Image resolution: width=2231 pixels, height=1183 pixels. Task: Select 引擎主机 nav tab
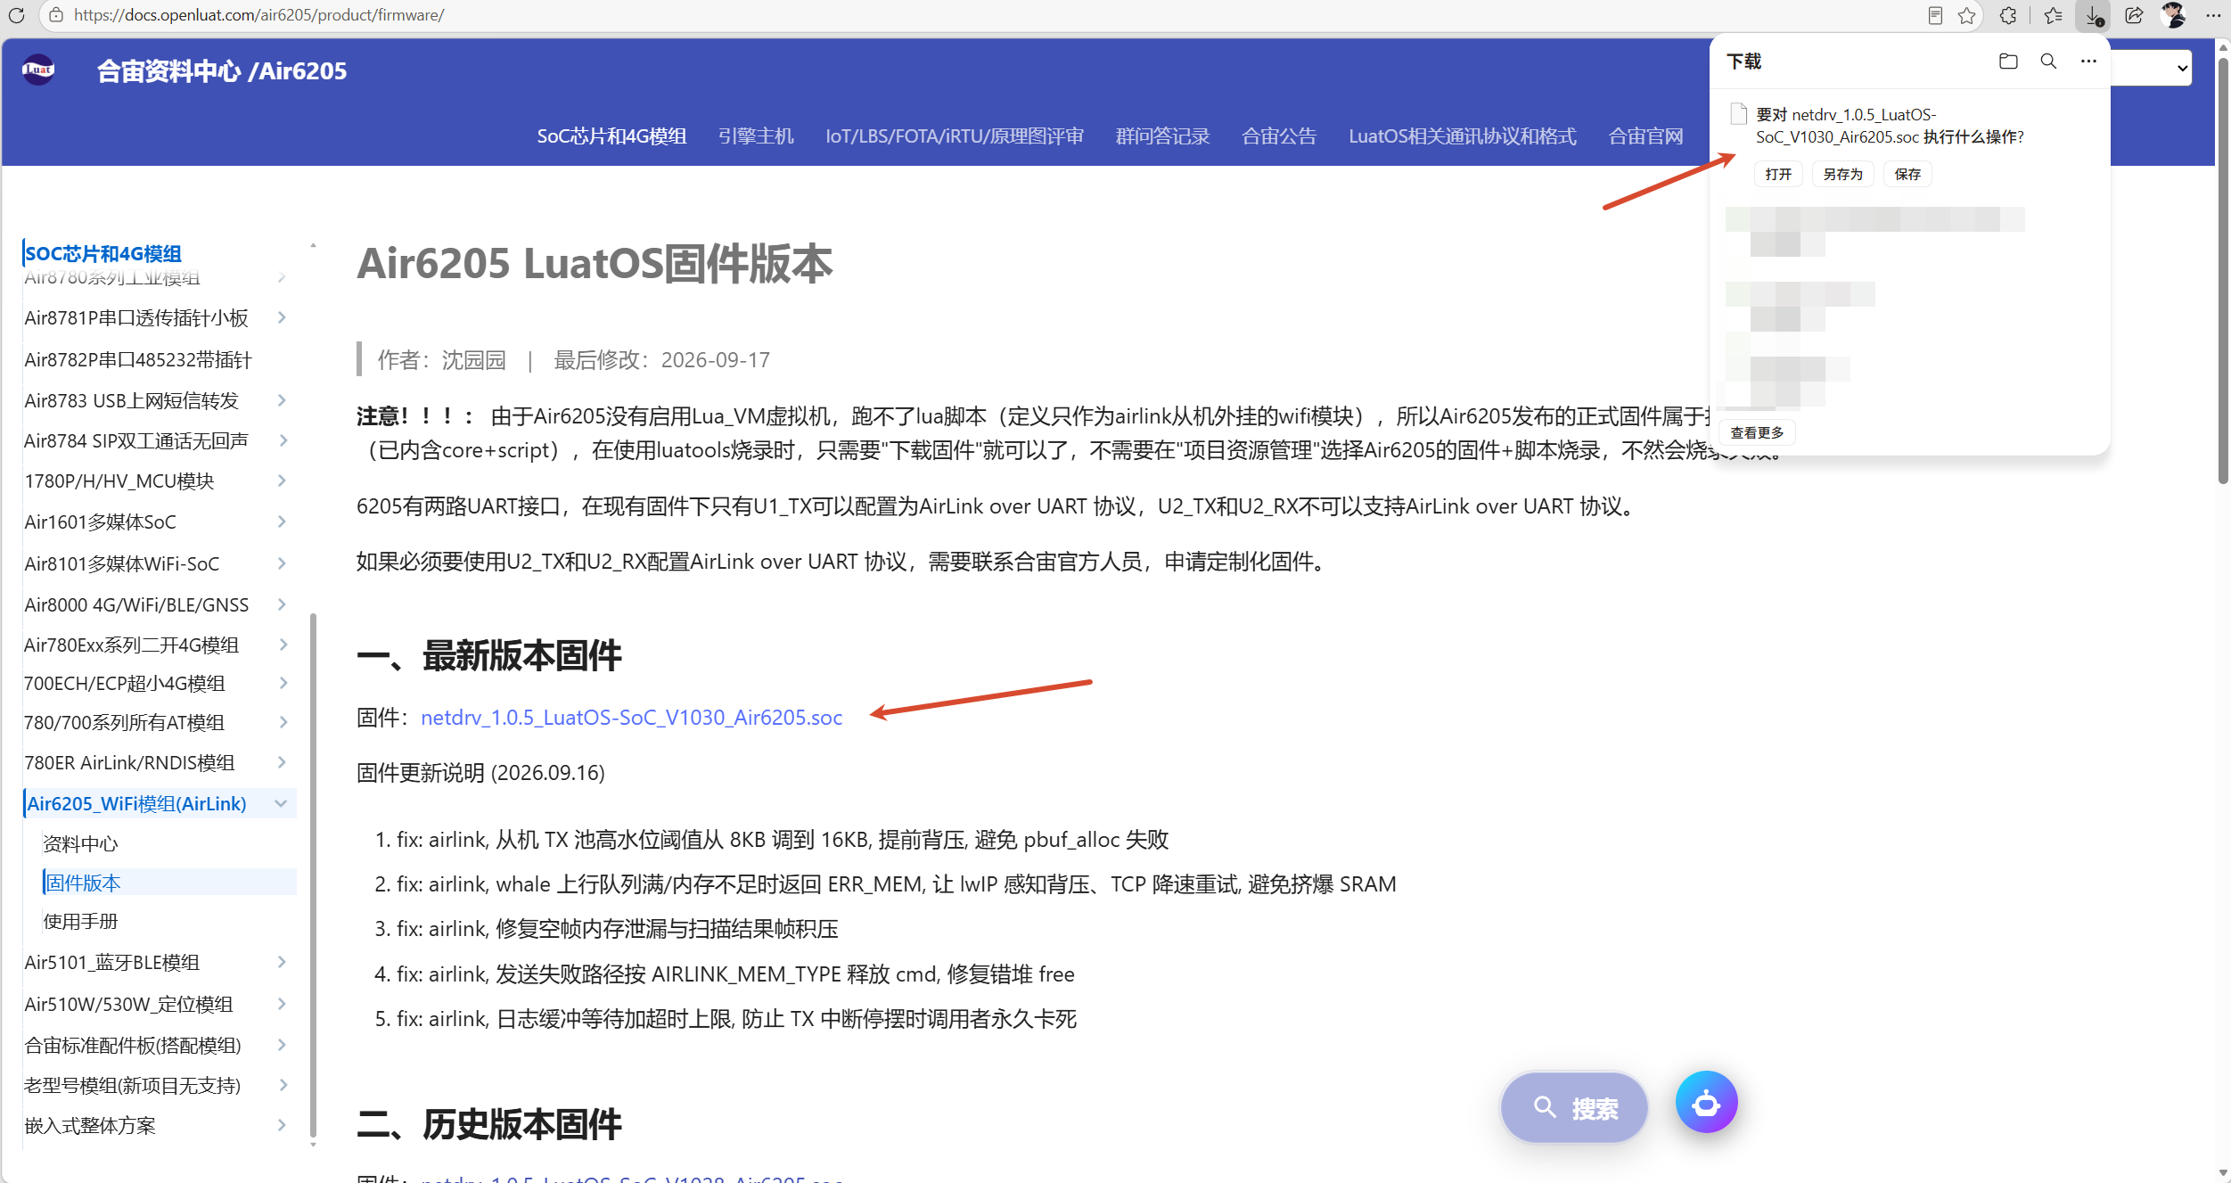pyautogui.click(x=756, y=136)
